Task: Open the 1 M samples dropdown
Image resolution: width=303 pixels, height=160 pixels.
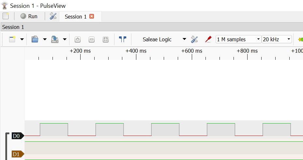Action: tap(238, 39)
